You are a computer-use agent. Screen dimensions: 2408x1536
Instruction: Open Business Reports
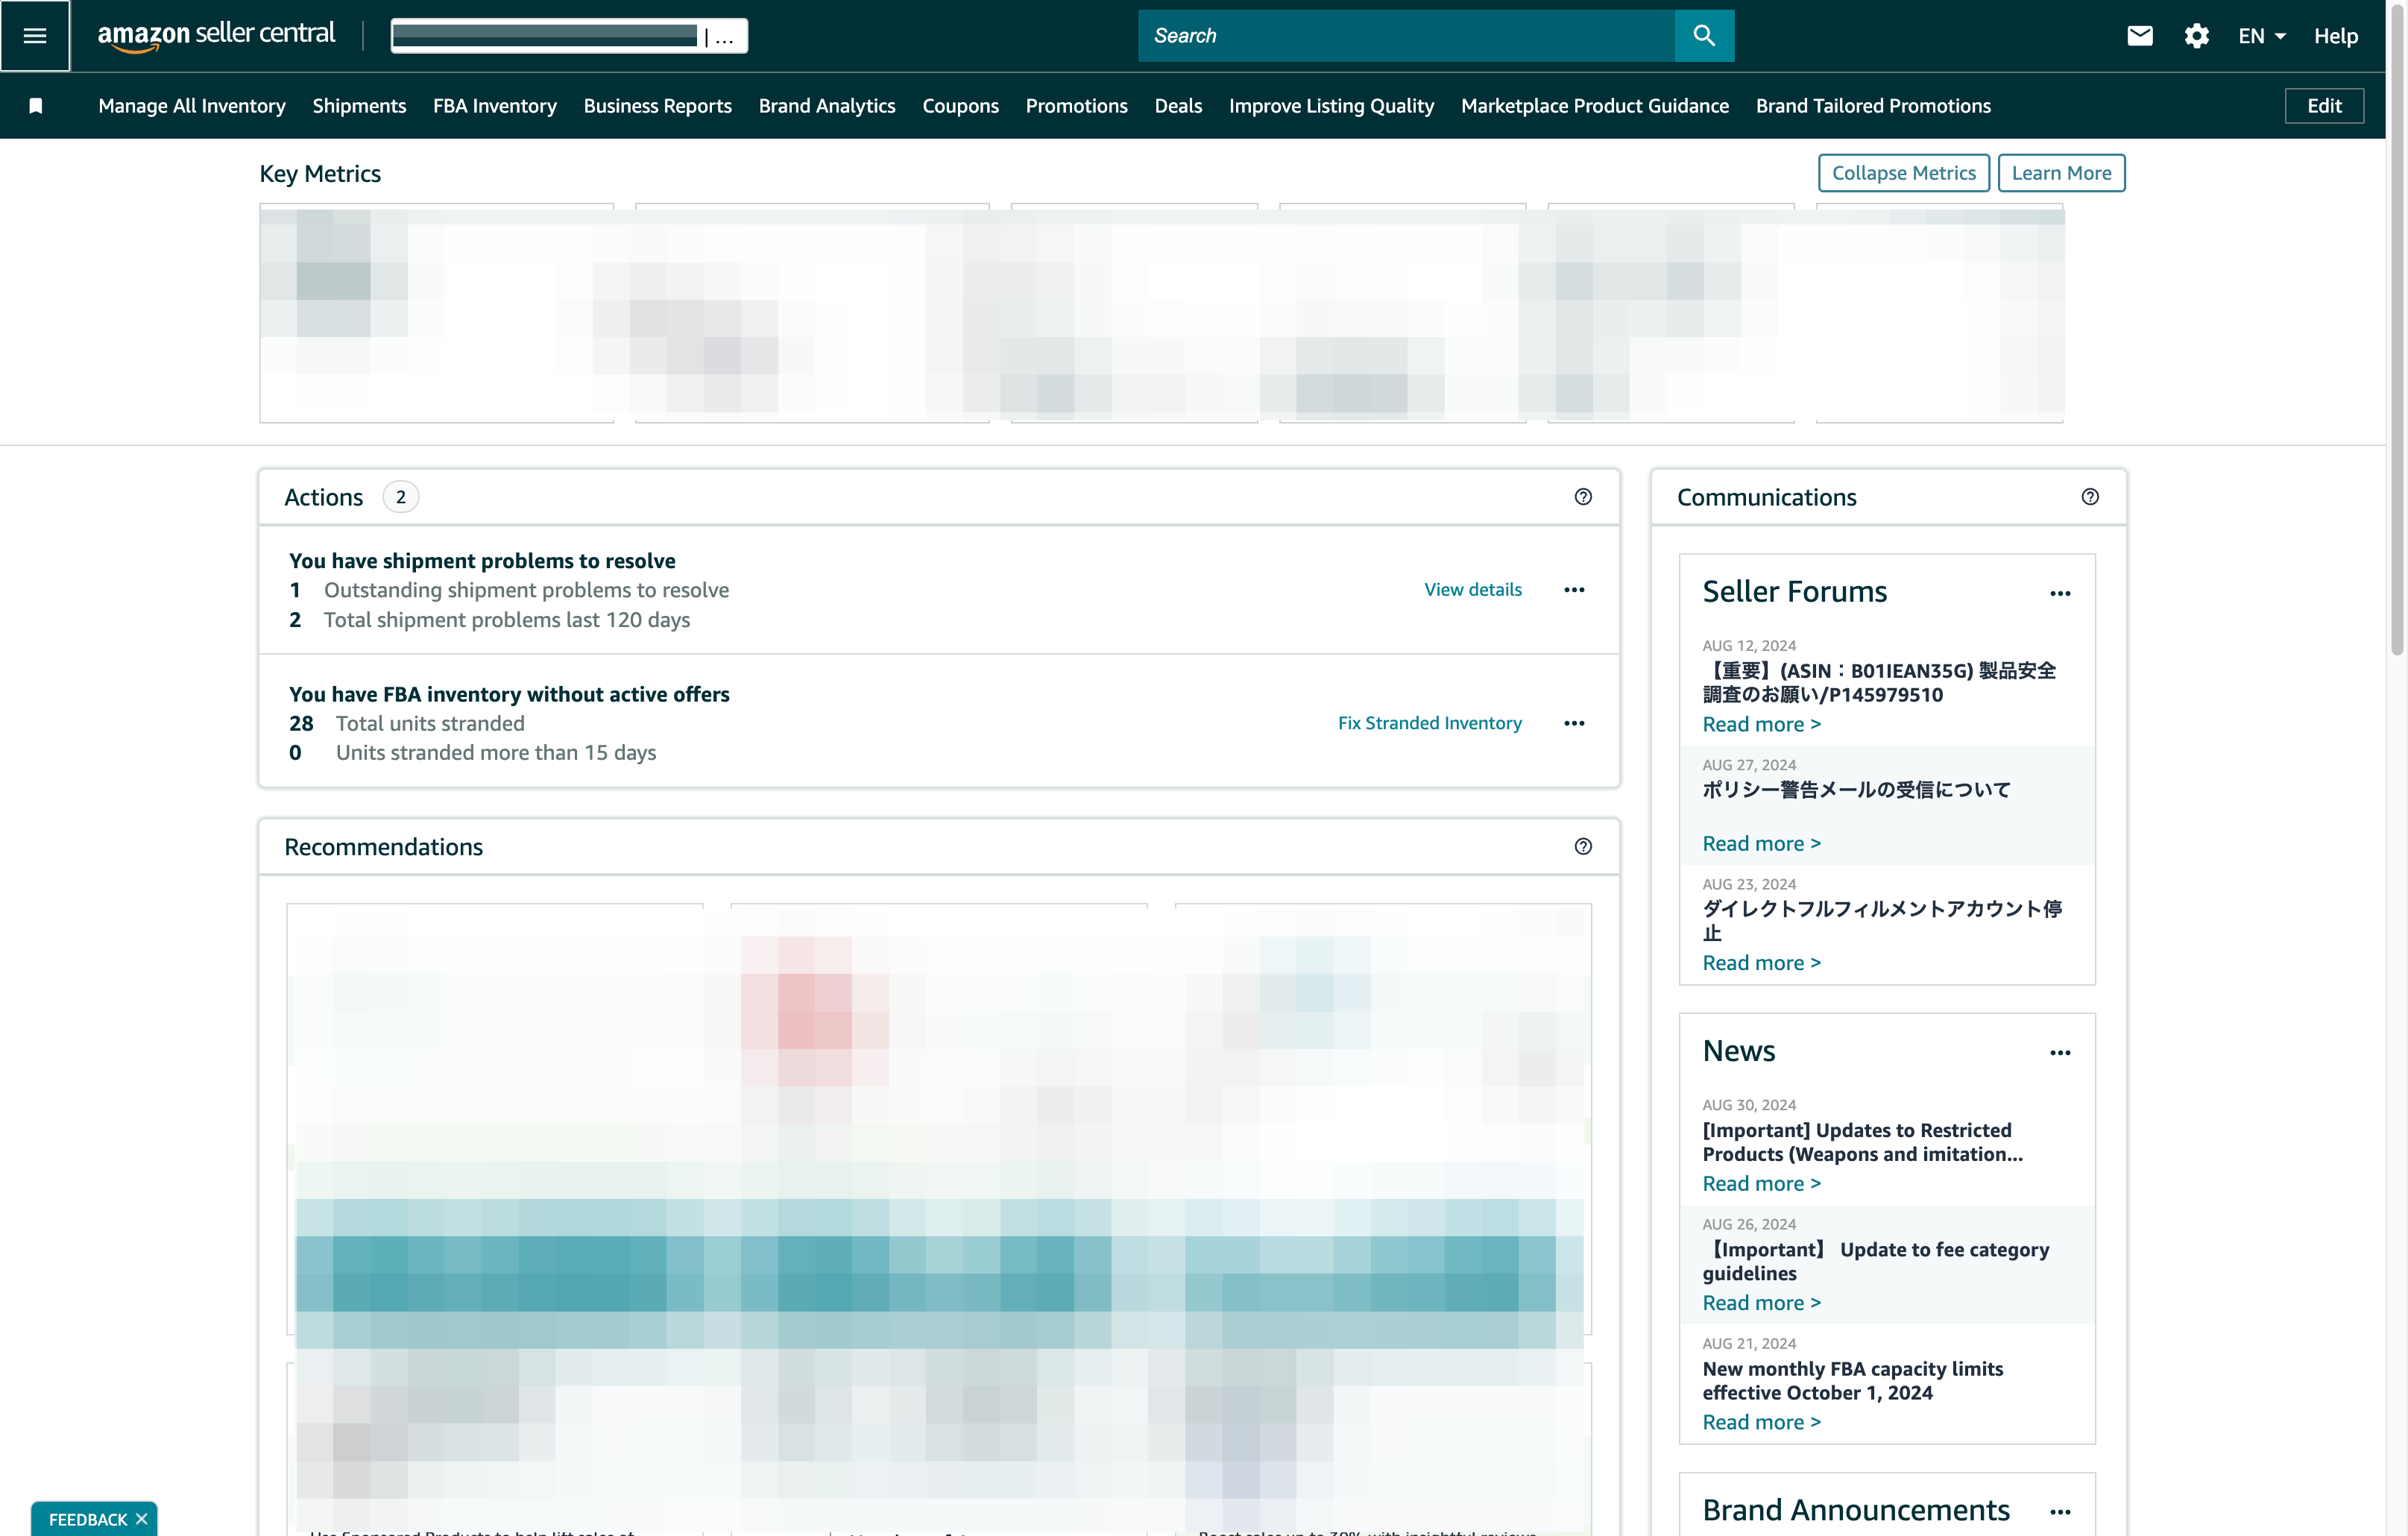658,106
